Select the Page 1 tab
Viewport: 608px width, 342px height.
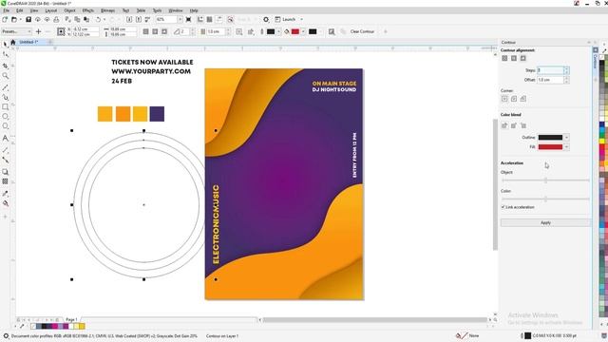71,319
